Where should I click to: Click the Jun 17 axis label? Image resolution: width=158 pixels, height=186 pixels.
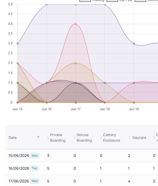point(76,109)
